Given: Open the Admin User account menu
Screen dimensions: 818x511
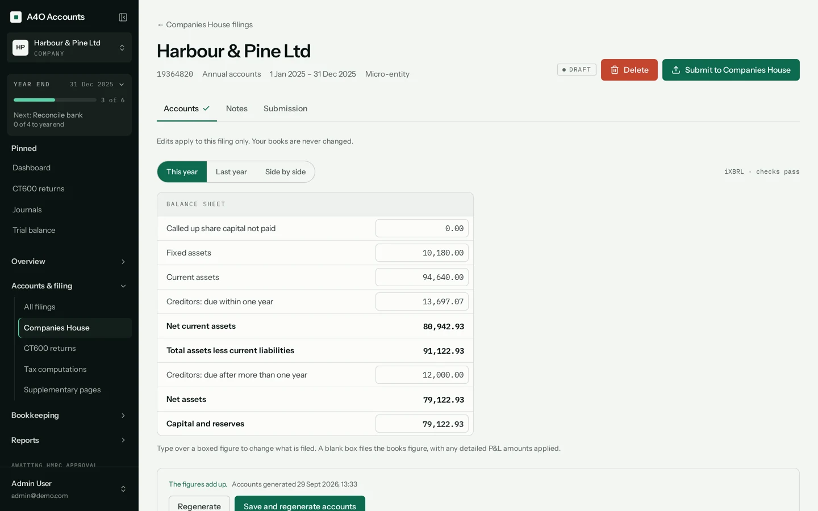Looking at the screenshot, I should click(69, 489).
